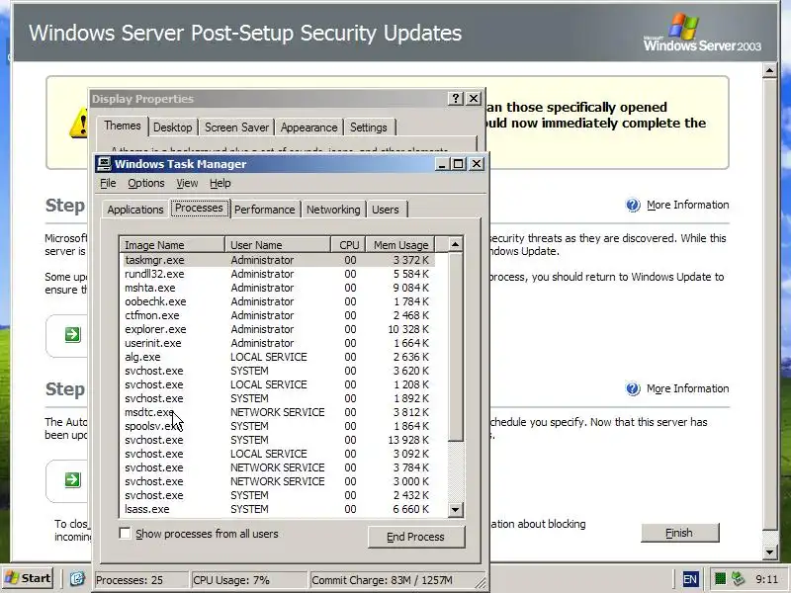Click the EN language indicator in tray
The image size is (791, 593).
click(x=690, y=579)
